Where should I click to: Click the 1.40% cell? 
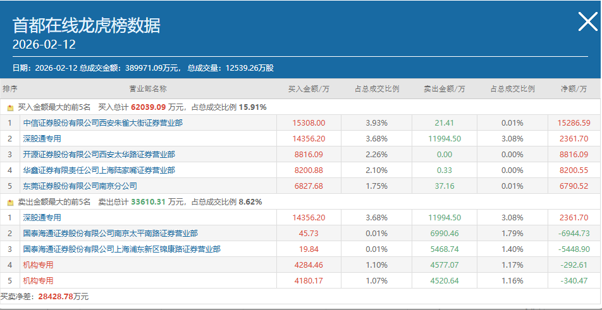pos(512,249)
